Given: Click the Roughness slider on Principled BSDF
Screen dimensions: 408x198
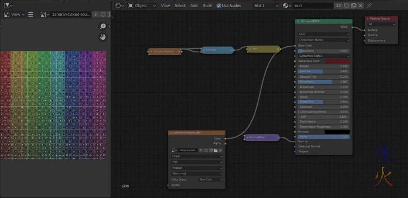Looking at the screenshot, I should (x=324, y=82).
